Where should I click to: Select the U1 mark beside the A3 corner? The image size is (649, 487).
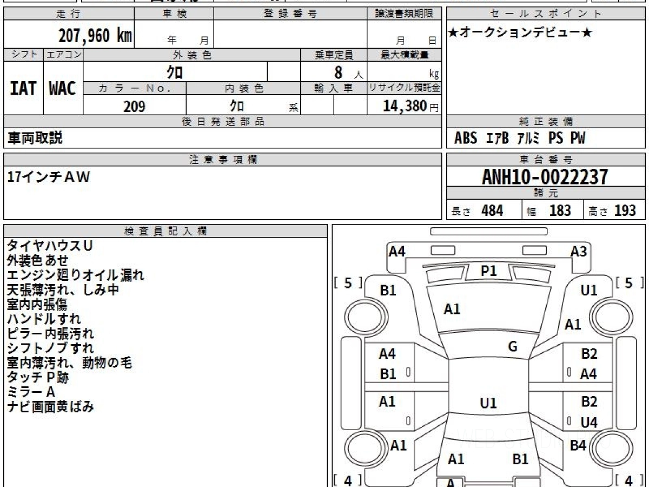tap(589, 291)
